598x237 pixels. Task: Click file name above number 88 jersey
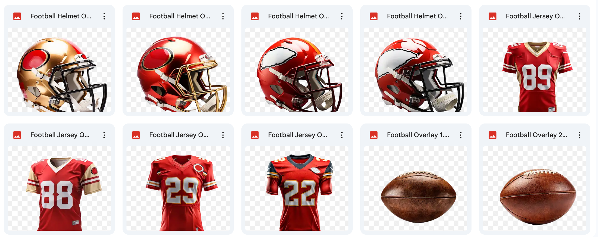60,135
